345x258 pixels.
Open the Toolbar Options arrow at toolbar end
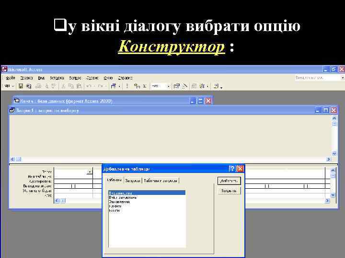pos(221,87)
